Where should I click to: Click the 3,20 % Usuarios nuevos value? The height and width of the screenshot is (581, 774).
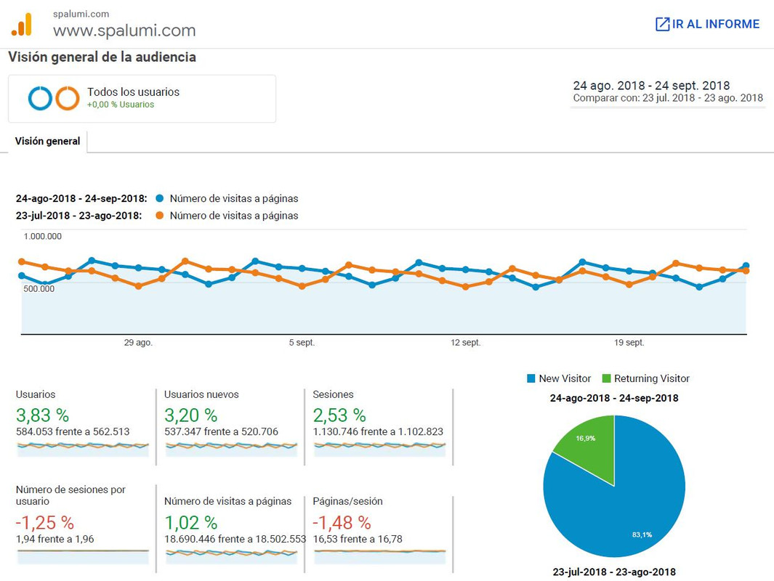point(190,415)
